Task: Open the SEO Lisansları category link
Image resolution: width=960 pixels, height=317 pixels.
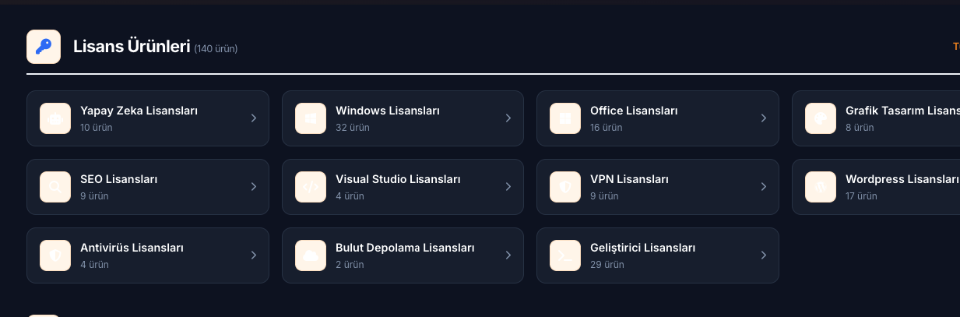Action: click(119, 179)
